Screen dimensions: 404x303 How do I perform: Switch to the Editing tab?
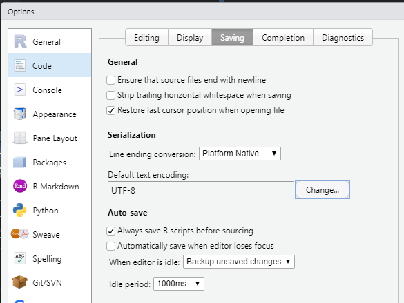click(x=146, y=37)
